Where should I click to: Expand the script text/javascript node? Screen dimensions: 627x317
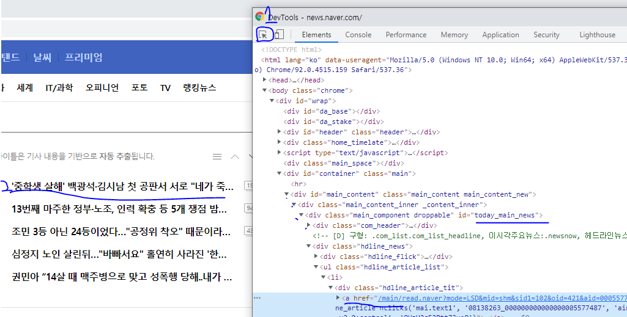pyautogui.click(x=279, y=153)
